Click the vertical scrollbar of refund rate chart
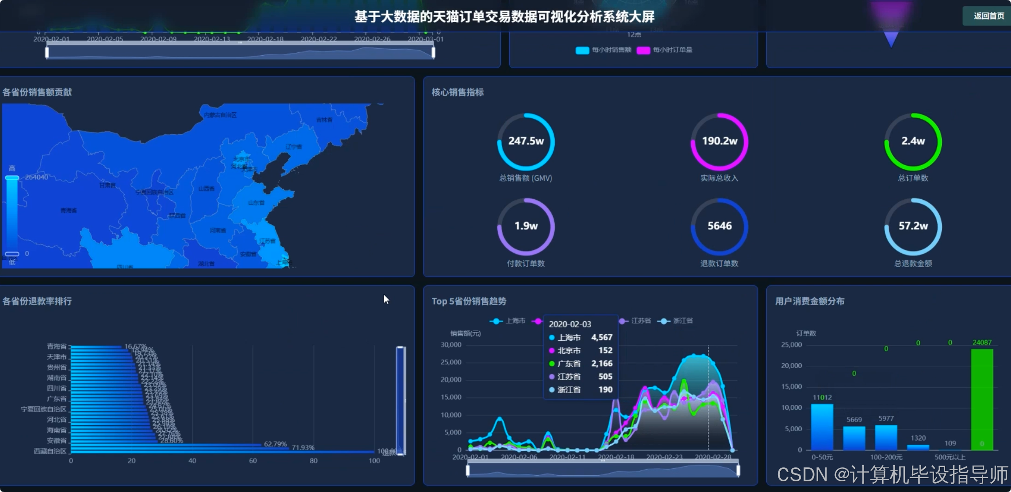Image resolution: width=1011 pixels, height=492 pixels. 401,400
